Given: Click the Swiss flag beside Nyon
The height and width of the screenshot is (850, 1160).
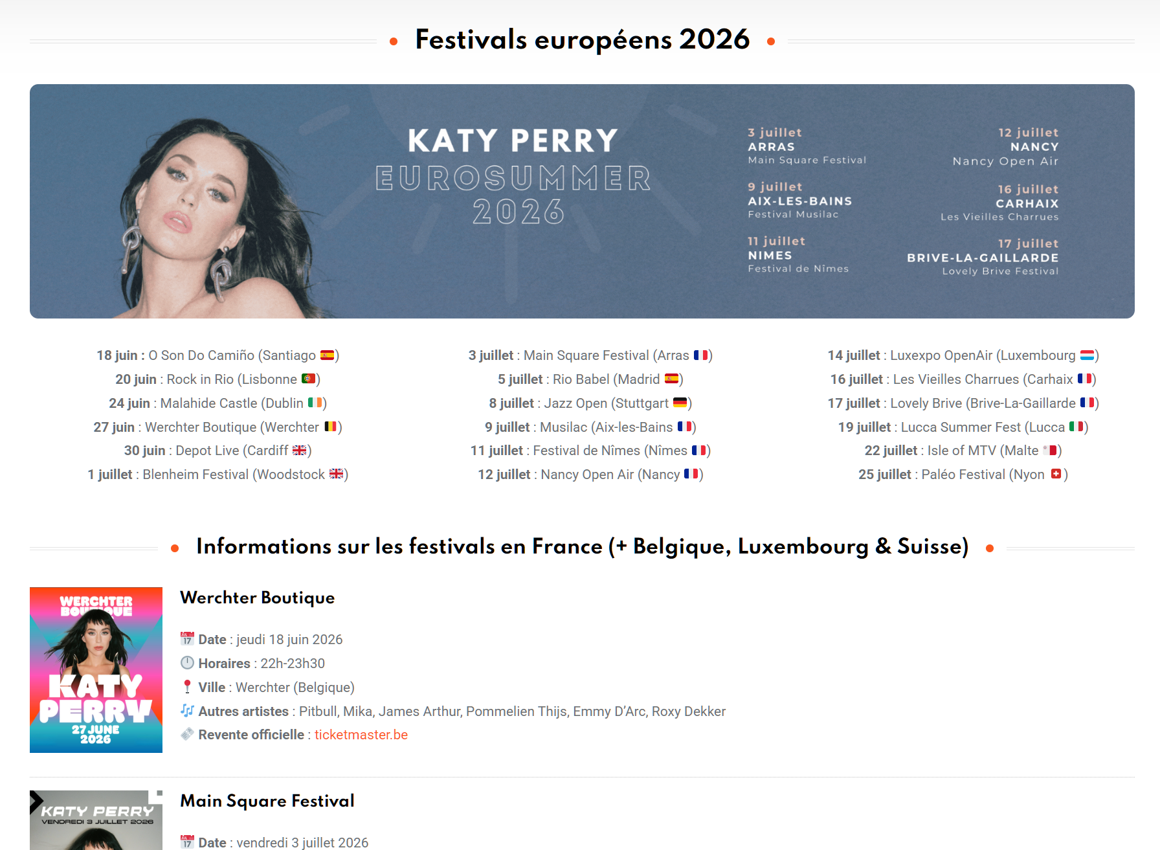Looking at the screenshot, I should click(1056, 474).
